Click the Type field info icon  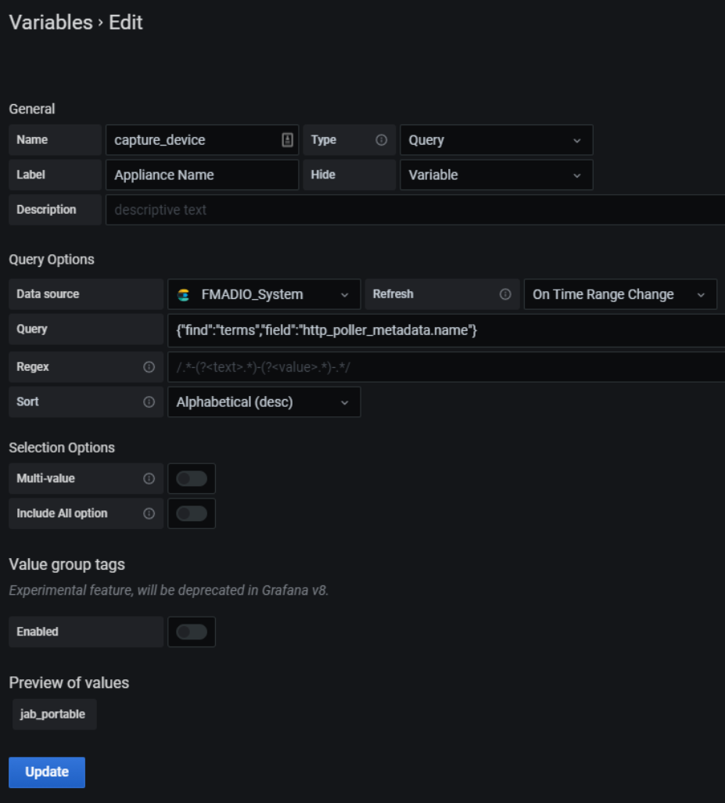click(382, 140)
